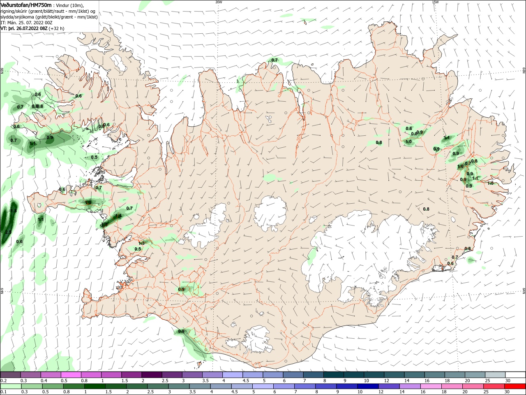This screenshot has width=526, height=395.
Task: Click the map precipitation value 1.5 near the east coast
Action: (491, 184)
